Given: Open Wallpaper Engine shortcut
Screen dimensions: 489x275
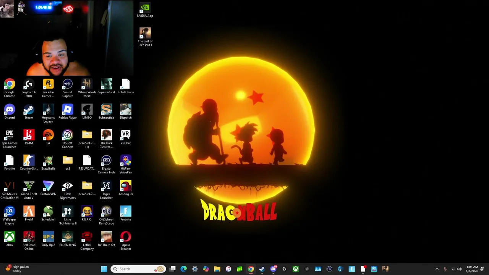Looking at the screenshot, I should [x=10, y=215].
